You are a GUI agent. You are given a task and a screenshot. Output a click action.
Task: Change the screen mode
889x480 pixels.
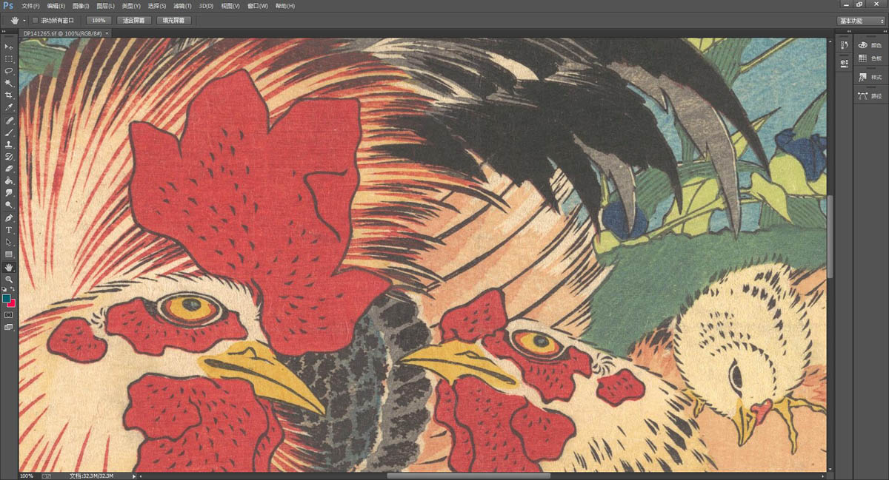pos(9,326)
